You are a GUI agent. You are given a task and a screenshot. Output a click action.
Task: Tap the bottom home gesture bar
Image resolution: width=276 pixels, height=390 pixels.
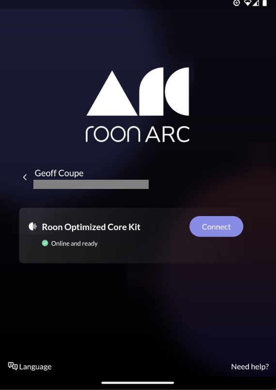(138, 383)
